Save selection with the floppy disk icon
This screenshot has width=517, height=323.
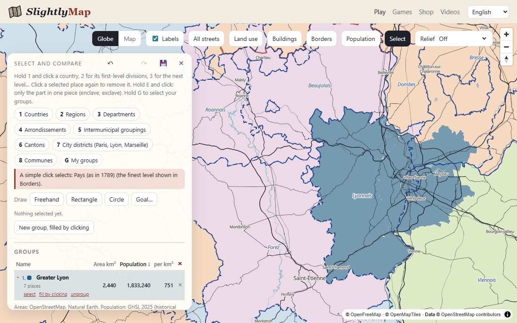click(163, 63)
